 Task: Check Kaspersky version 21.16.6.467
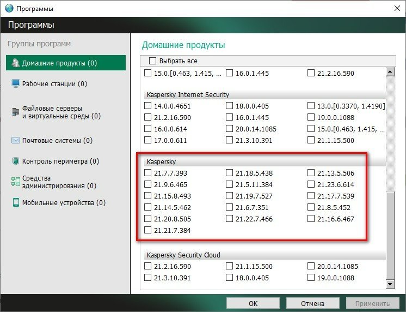click(311, 219)
